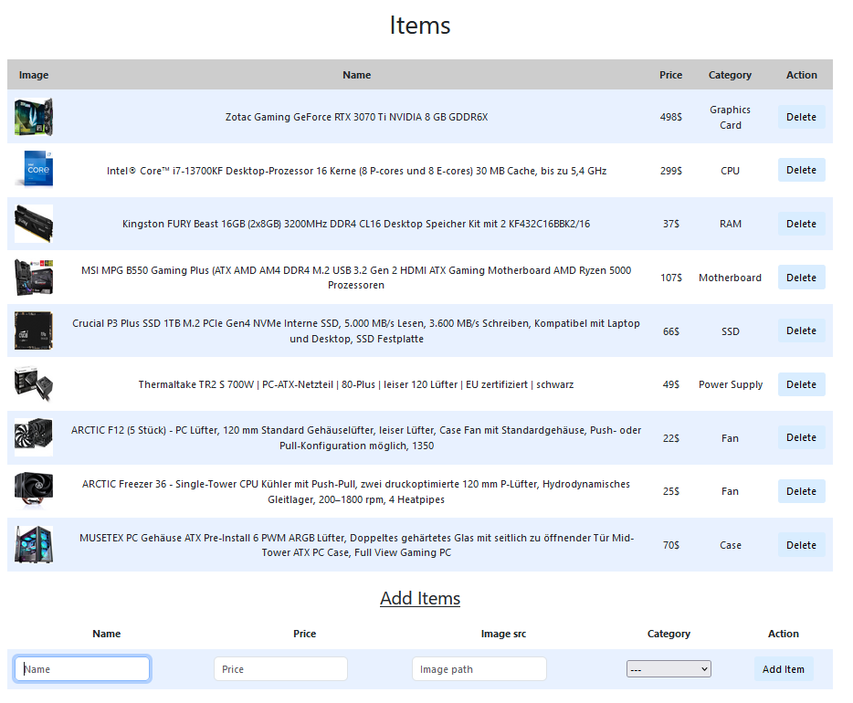853x703 pixels.
Task: Click the Crucial P3 Plus SSD image
Action: point(34,331)
